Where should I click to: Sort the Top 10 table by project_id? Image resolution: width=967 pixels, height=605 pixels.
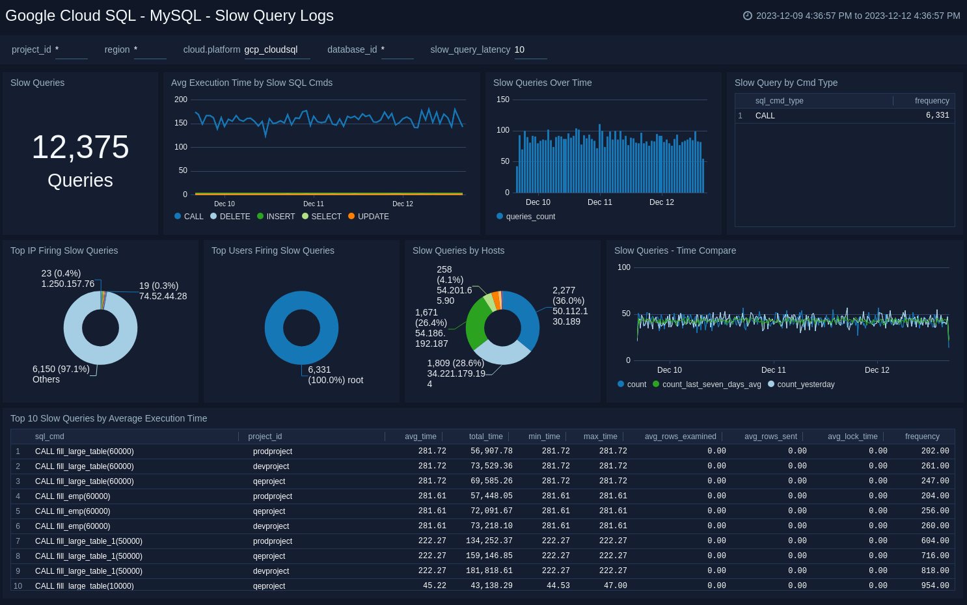[265, 437]
